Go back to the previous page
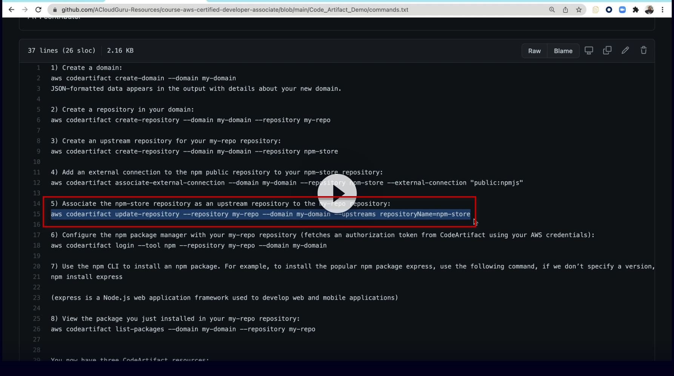Screen dimensions: 674x376 coord(11,10)
